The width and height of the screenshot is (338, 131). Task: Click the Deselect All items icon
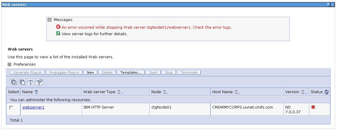[22, 82]
